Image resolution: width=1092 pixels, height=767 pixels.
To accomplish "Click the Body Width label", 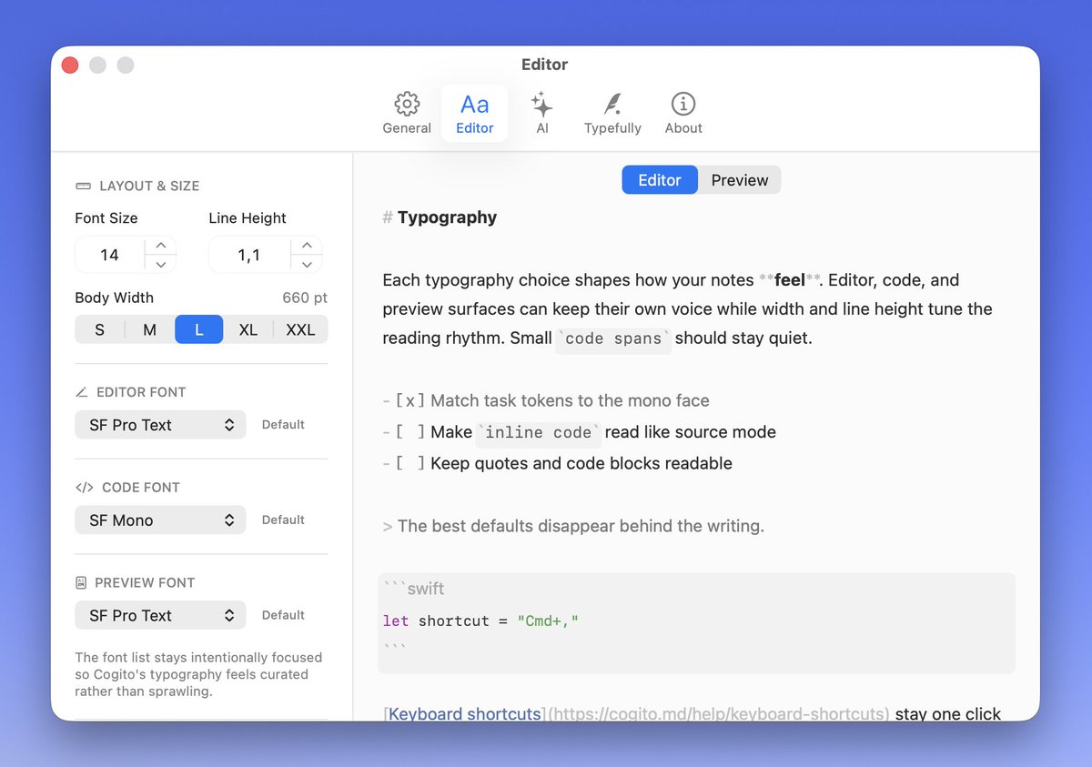I will click(x=114, y=298).
